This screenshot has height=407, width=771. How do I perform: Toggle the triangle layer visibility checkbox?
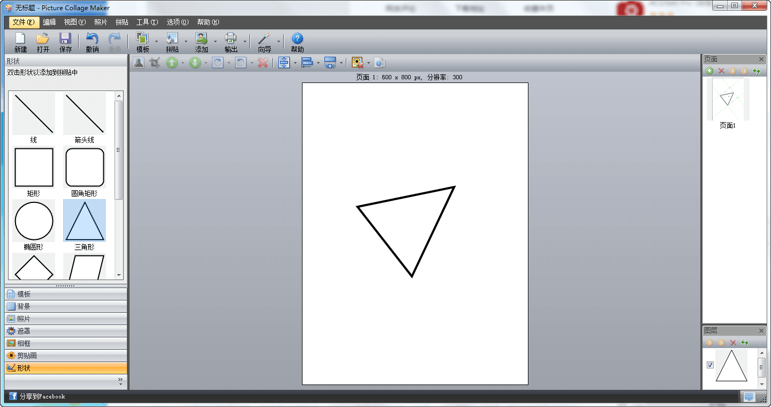pyautogui.click(x=710, y=365)
